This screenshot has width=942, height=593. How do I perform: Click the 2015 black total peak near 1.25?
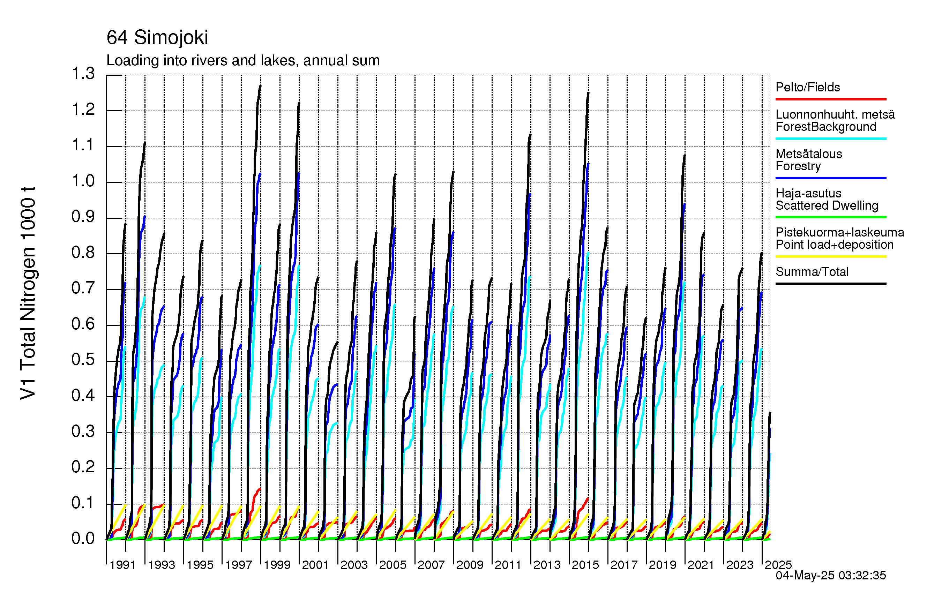588,94
